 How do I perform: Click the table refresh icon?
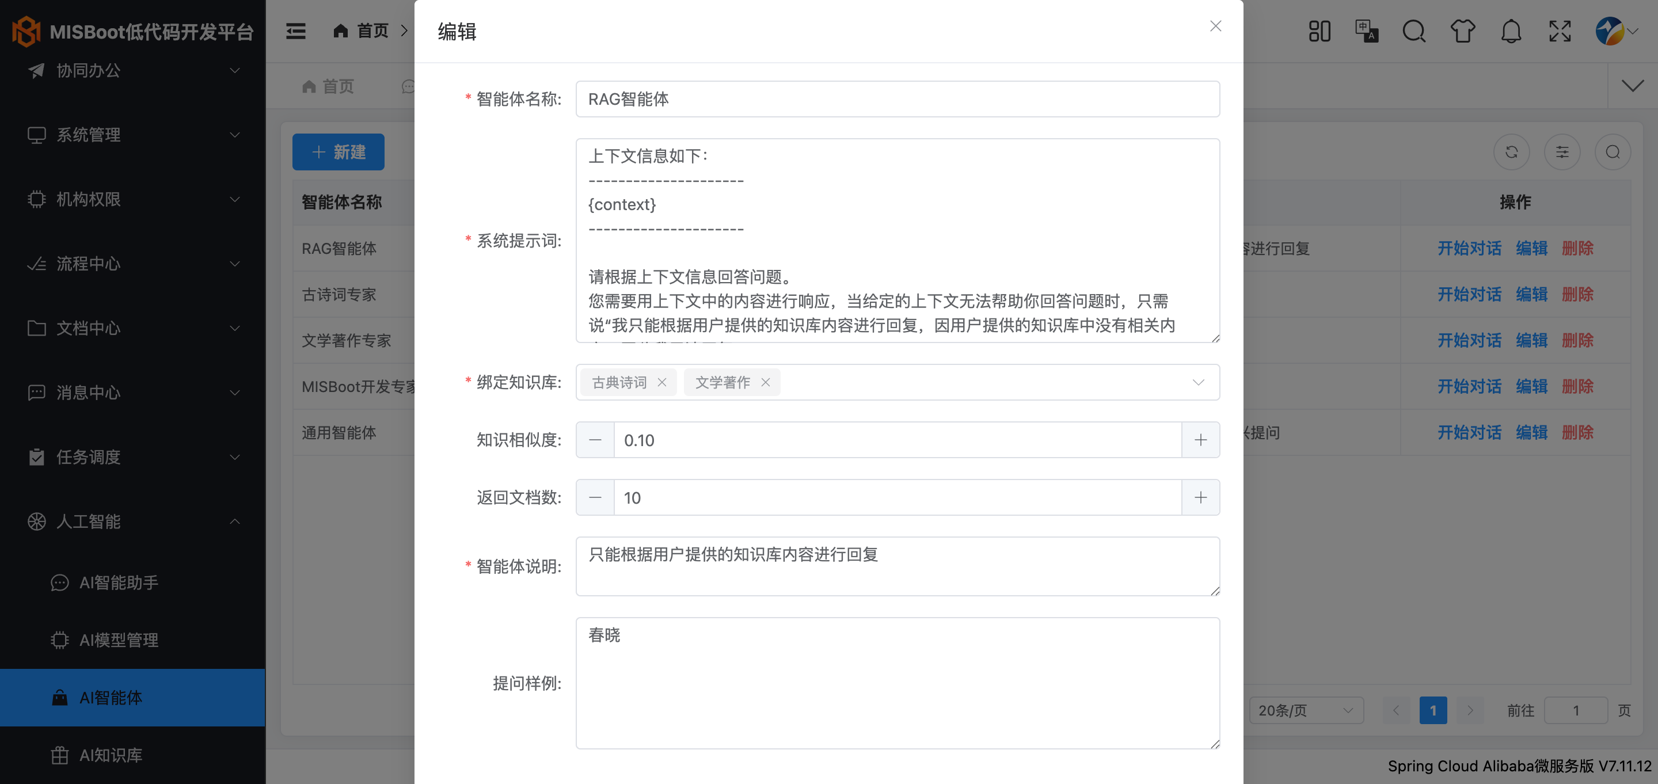pos(1511,152)
